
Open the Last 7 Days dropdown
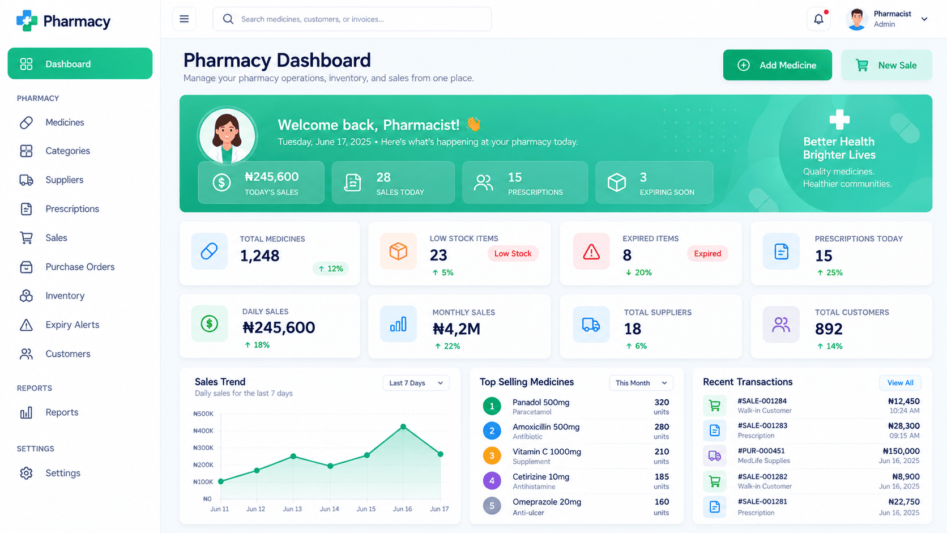point(416,383)
